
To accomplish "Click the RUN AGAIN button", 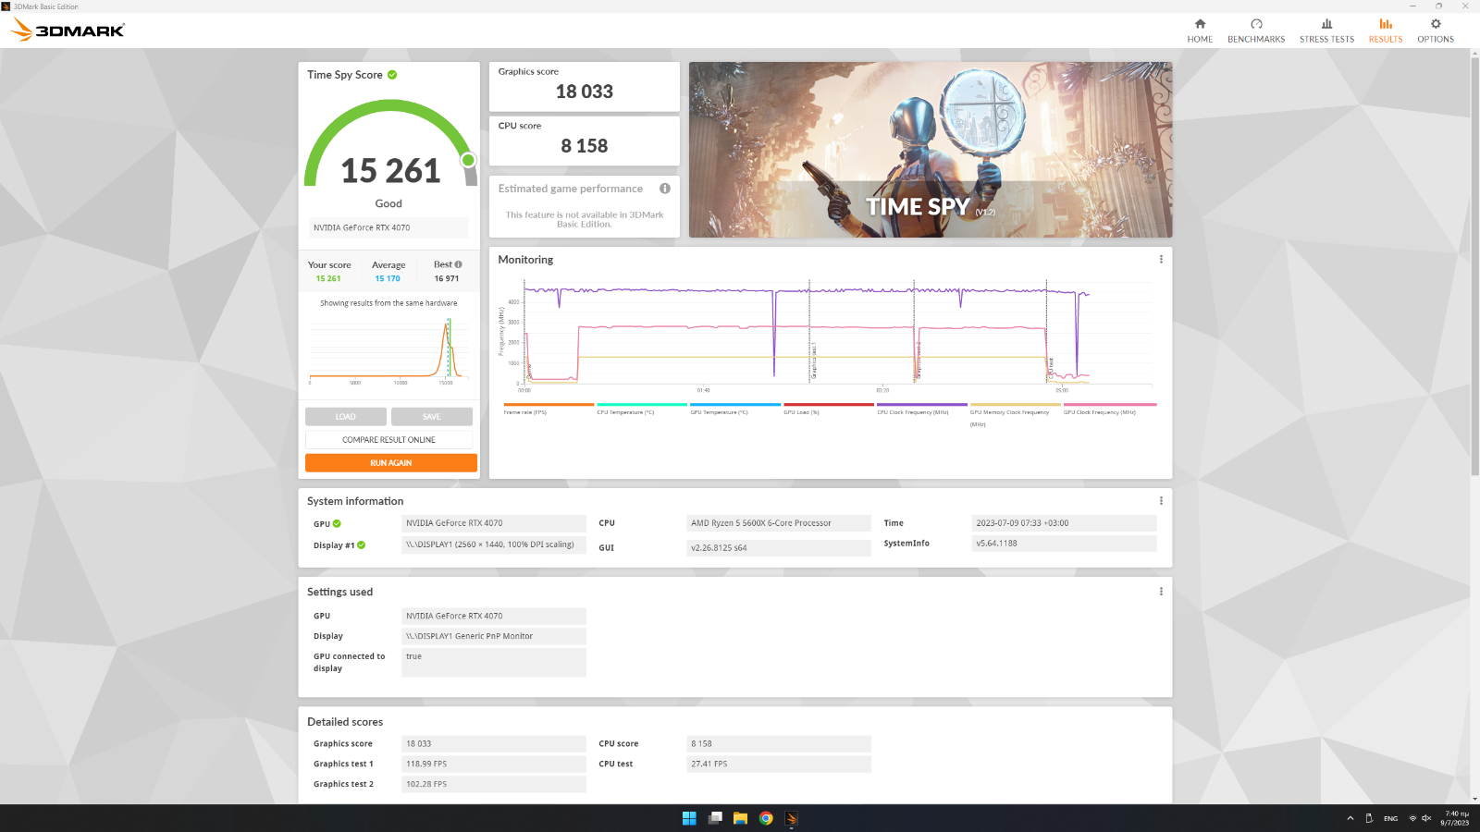I will (391, 463).
